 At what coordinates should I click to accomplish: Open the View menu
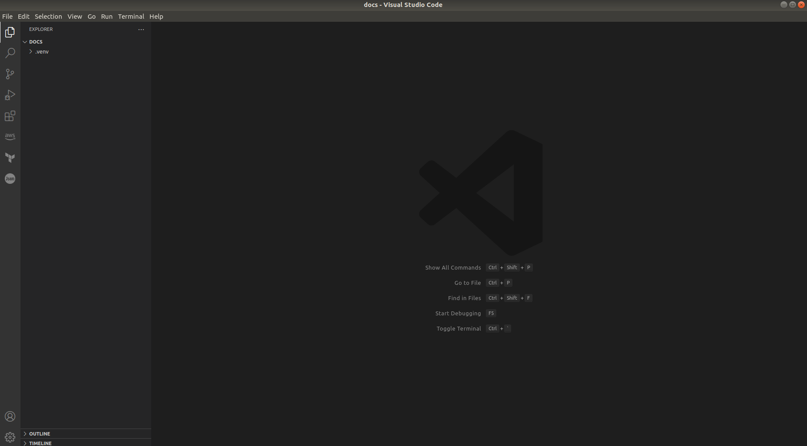coord(75,17)
